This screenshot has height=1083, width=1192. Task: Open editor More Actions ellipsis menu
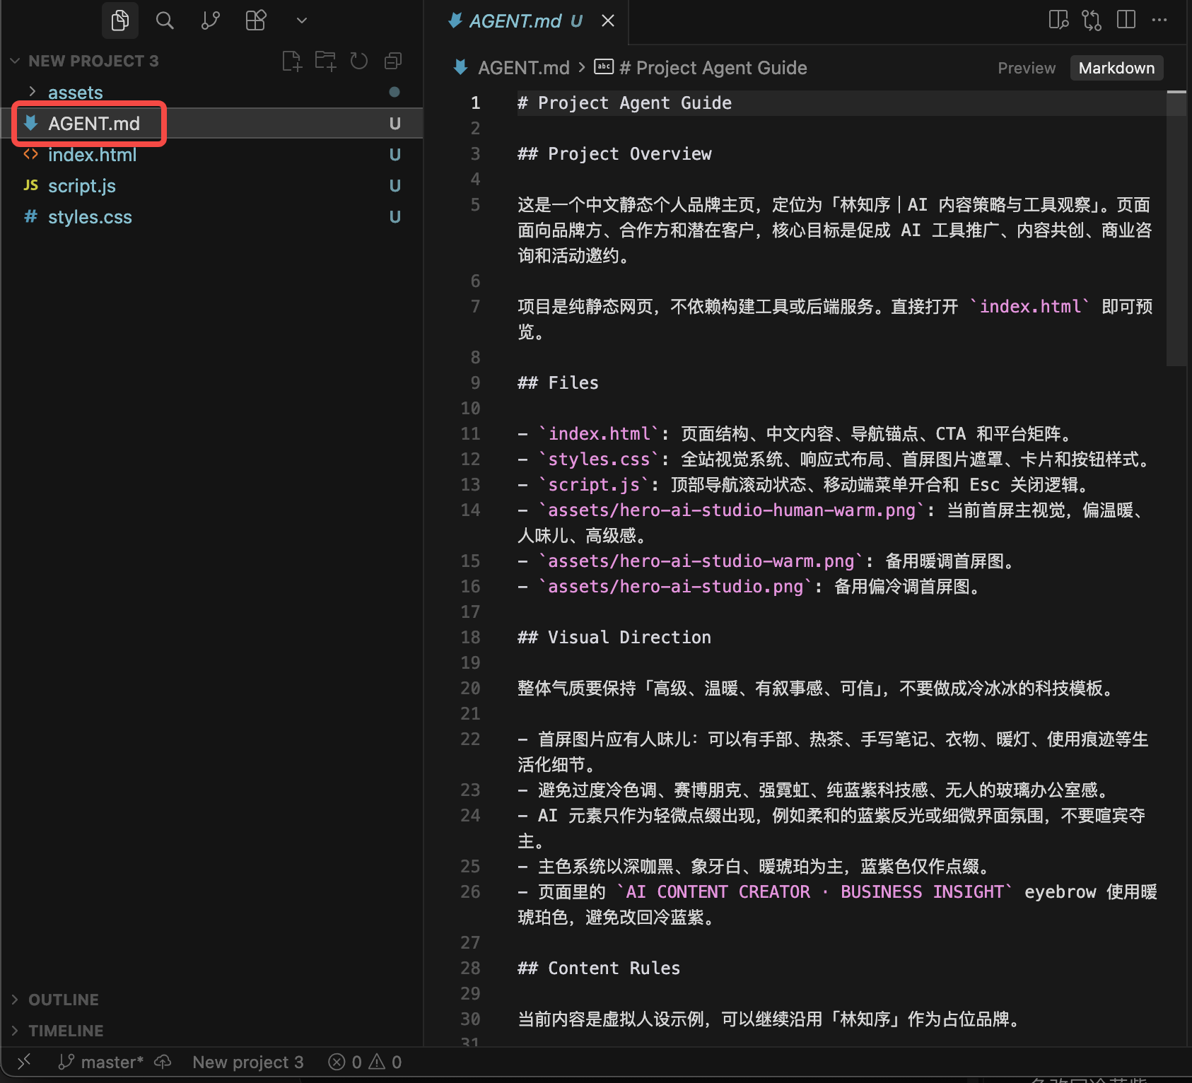pos(1159,20)
